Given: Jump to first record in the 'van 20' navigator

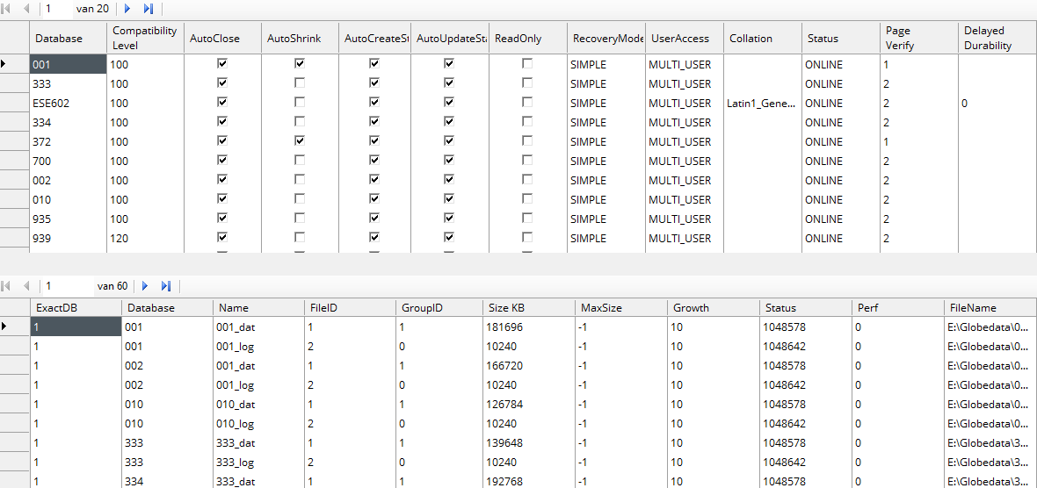Looking at the screenshot, I should click(8, 9).
